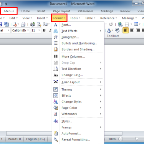Click the Styles icon in Format menu
The width and height of the screenshot is (144, 144).
point(56,121)
